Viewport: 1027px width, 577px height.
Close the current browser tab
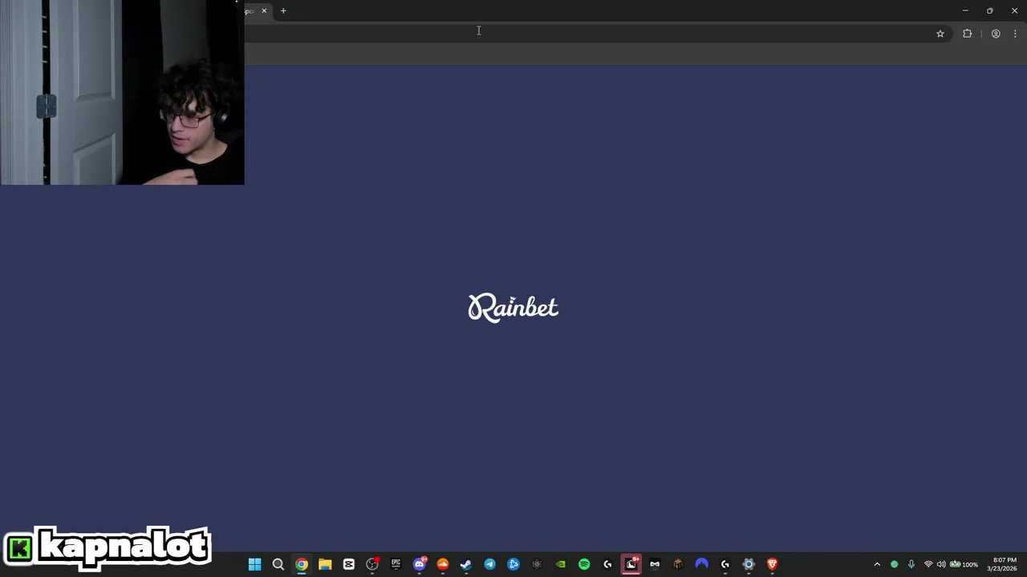coord(264,11)
